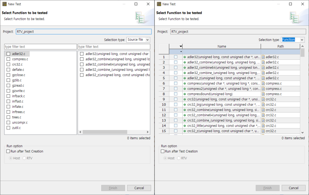Focus source file filter text field
309x195 pixels.
click(40, 47)
